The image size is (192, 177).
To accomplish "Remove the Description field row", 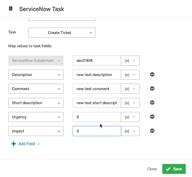I will [x=152, y=74].
